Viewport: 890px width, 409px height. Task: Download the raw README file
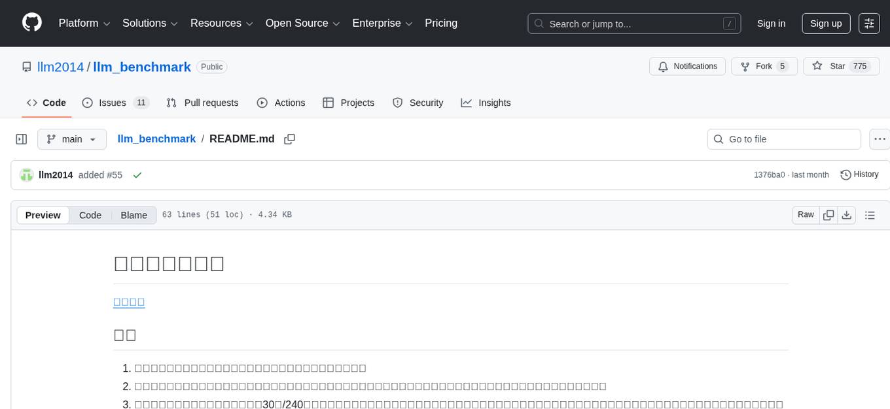(x=847, y=214)
